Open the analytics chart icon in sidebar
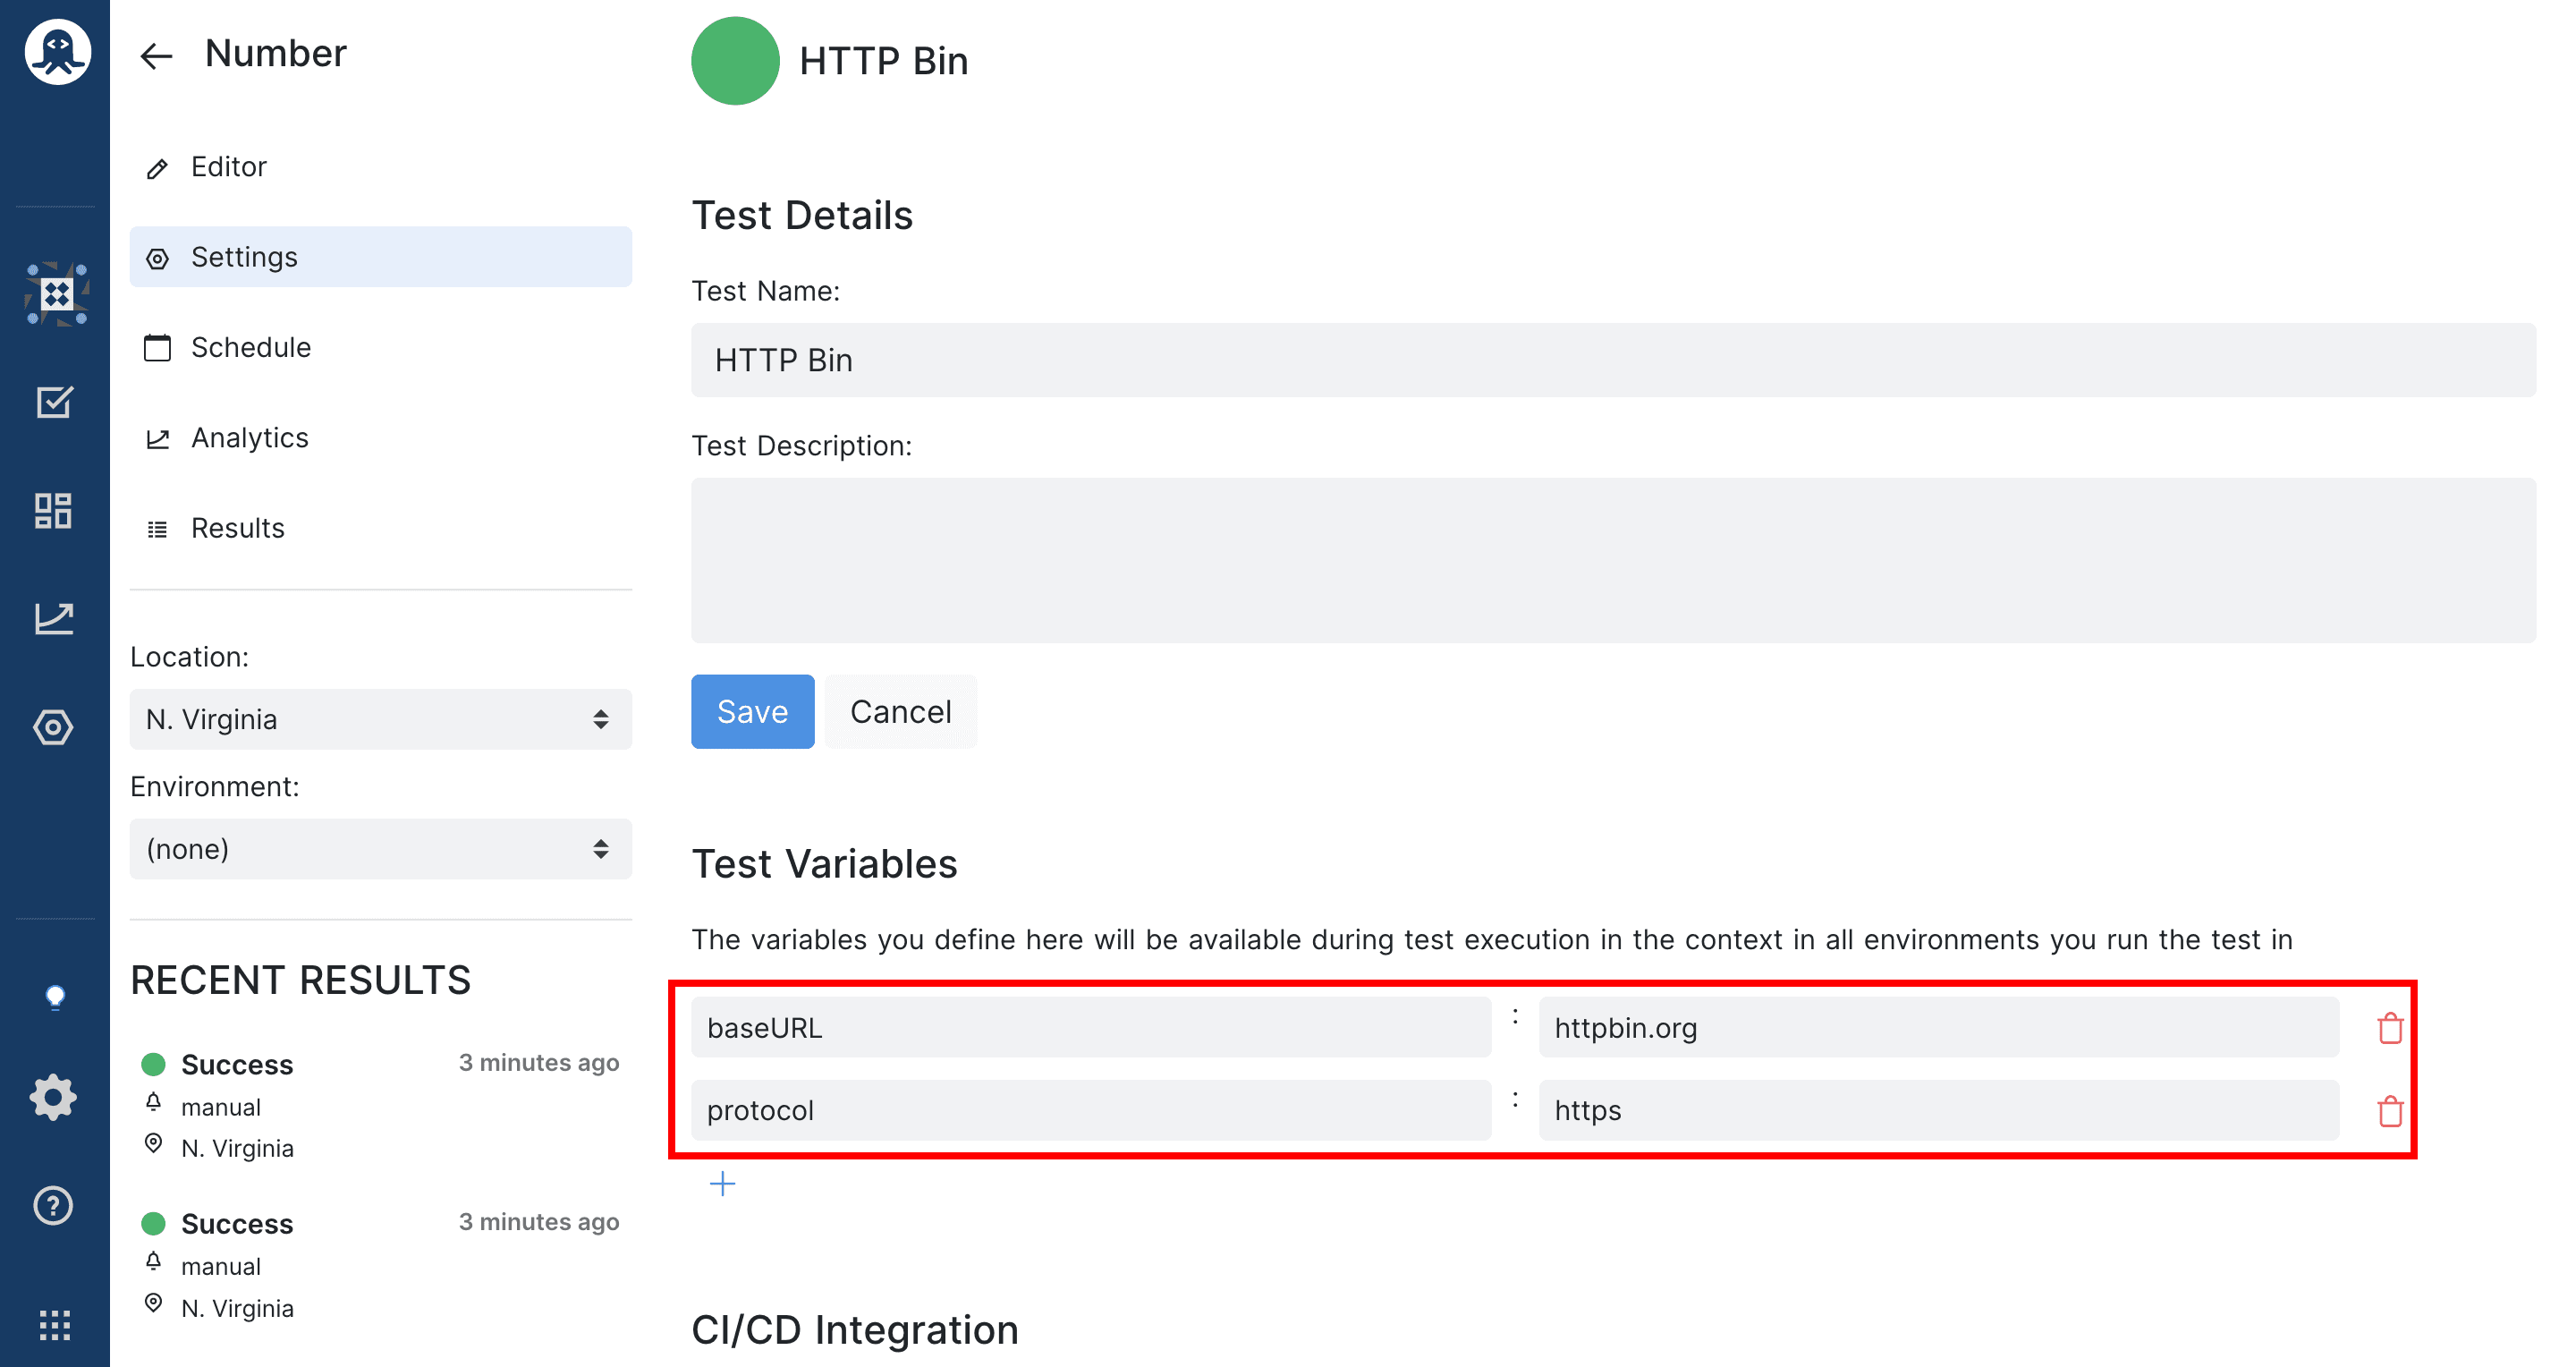The width and height of the screenshot is (2576, 1367). pos(54,618)
